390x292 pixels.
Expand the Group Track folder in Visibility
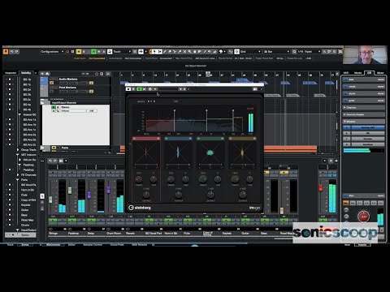(x=18, y=149)
